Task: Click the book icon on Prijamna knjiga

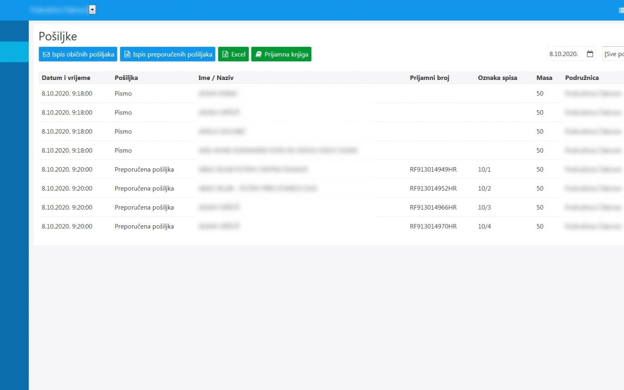Action: [258, 55]
